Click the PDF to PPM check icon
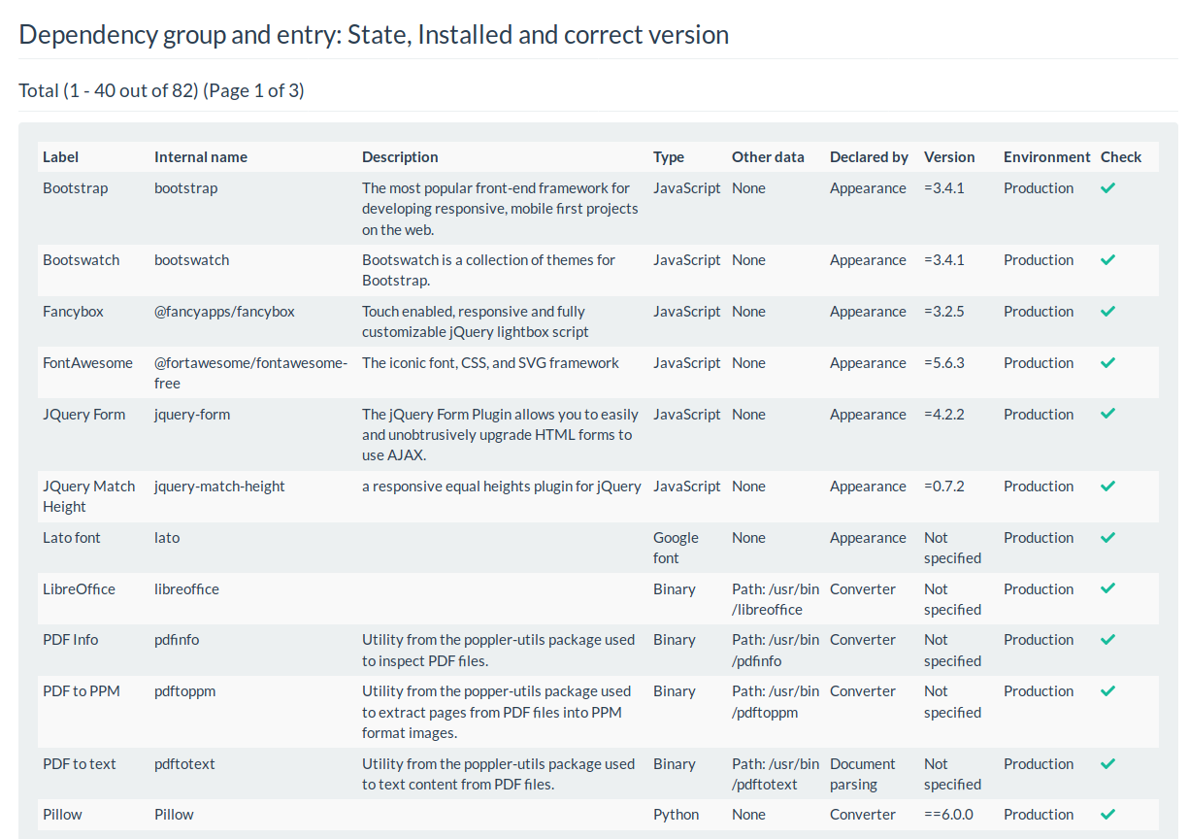The width and height of the screenshot is (1189, 839). 1107,690
